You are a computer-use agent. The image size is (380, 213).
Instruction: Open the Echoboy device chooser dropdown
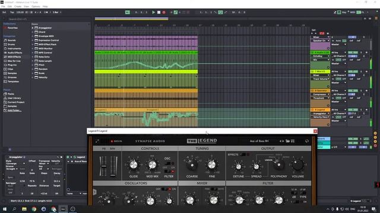[320, 56]
